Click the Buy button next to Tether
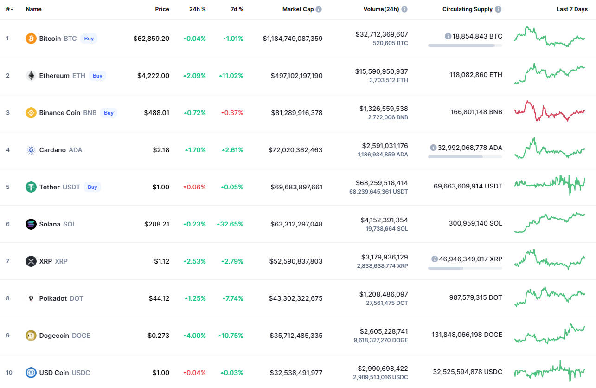 (92, 187)
